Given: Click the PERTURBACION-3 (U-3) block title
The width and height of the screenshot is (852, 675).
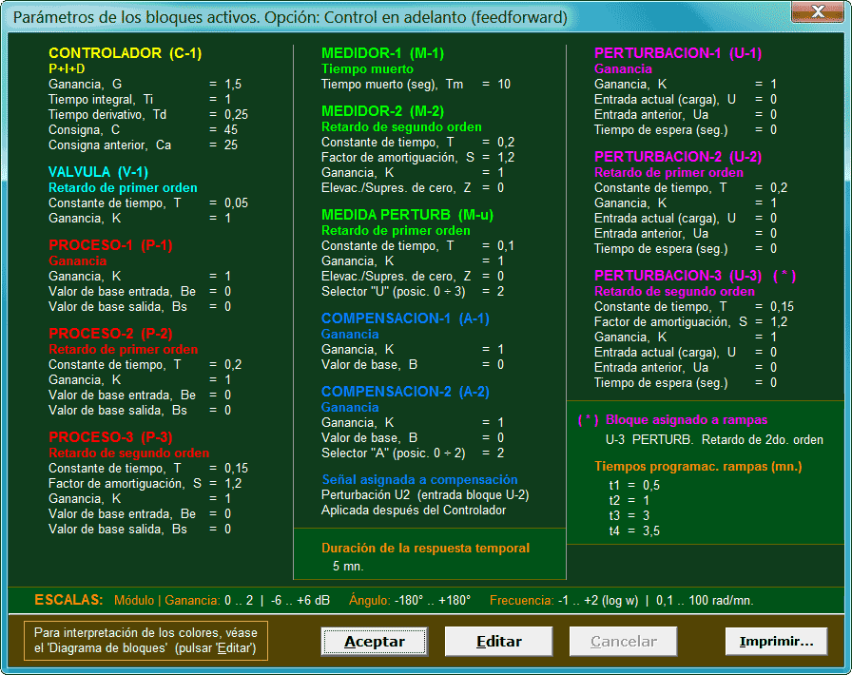Looking at the screenshot, I should tap(678, 276).
